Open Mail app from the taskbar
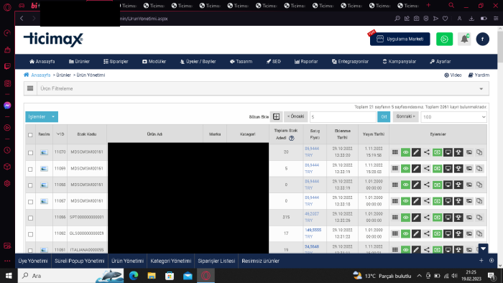503x283 pixels. [188, 276]
